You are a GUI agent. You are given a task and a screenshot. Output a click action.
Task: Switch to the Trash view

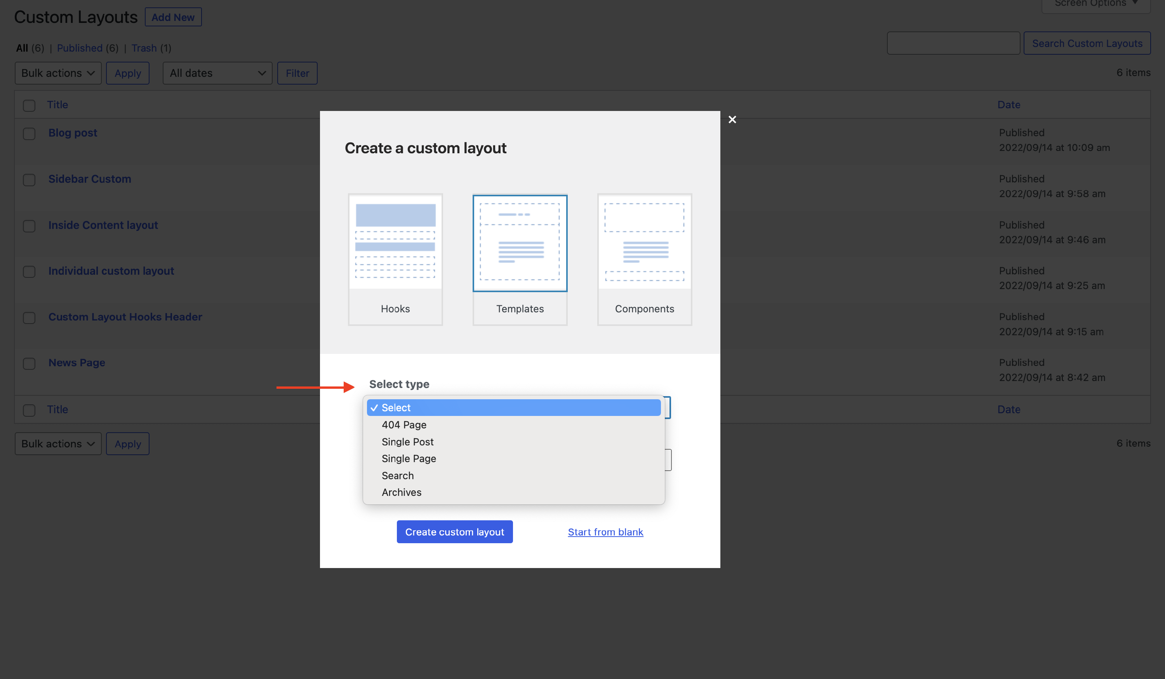pyautogui.click(x=144, y=48)
